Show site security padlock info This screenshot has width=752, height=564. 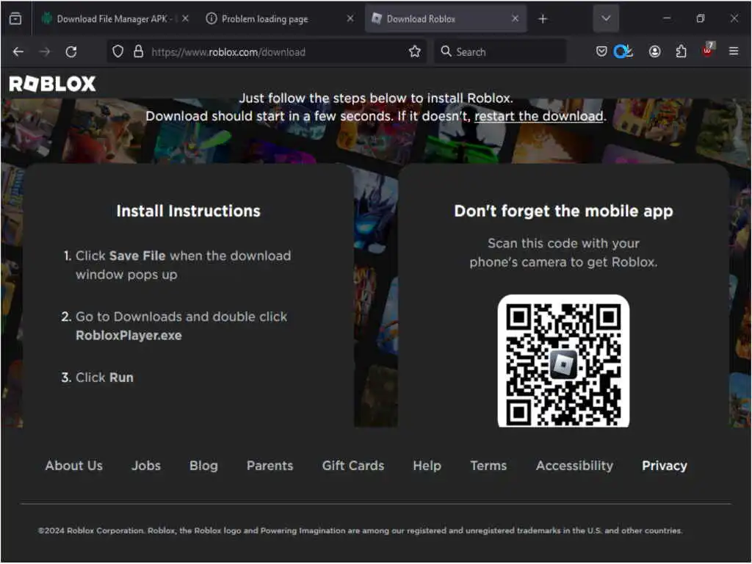(x=138, y=52)
